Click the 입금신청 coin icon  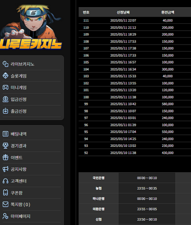click(x=6, y=99)
